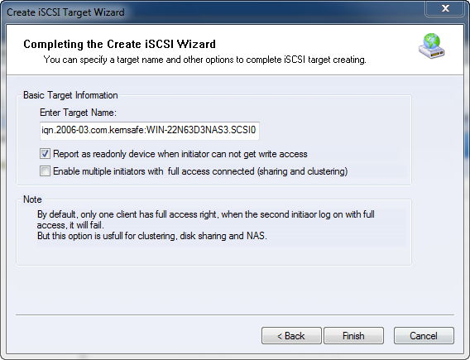Screen dimensions: 470x360
Task: Click Finish to create the iSCSI target
Action: coord(353,336)
